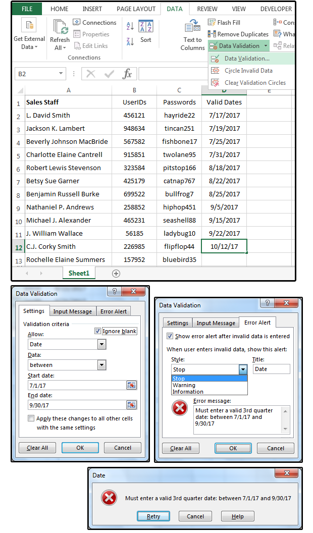Click row 12 header
Viewport: 313px width, 533px height.
(18, 247)
